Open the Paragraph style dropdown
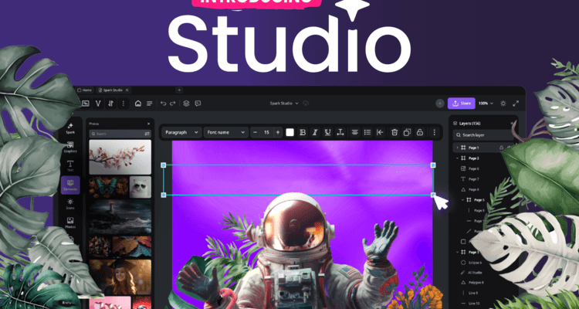Image resolution: width=579 pixels, height=309 pixels. [x=181, y=132]
